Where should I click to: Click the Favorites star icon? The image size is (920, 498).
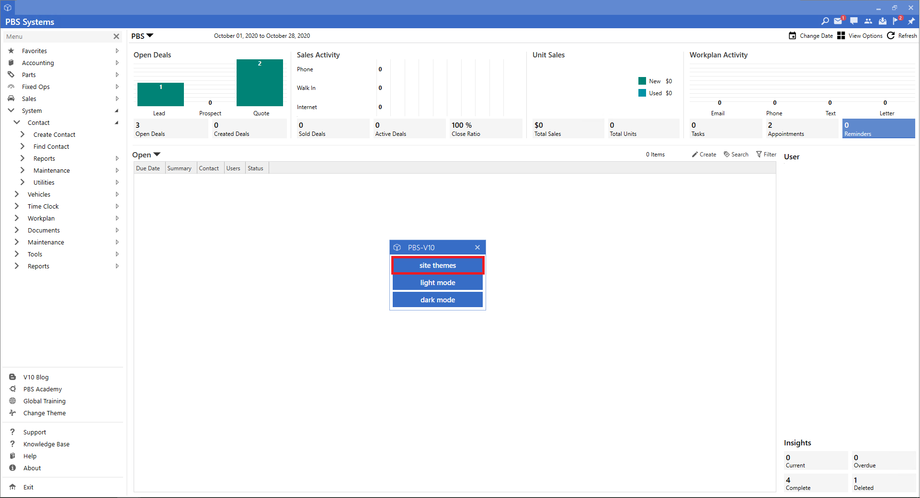pyautogui.click(x=11, y=51)
